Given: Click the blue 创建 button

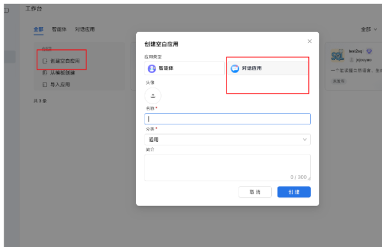Looking at the screenshot, I should point(294,192).
